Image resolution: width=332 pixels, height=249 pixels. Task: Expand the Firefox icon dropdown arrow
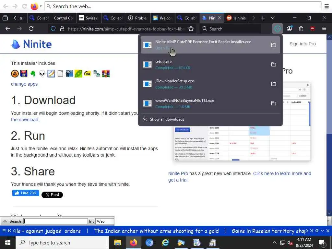pyautogui.click(x=41, y=6)
